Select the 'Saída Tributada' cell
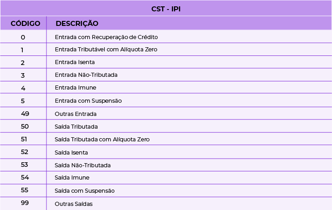The image size is (332, 210). pos(76,126)
